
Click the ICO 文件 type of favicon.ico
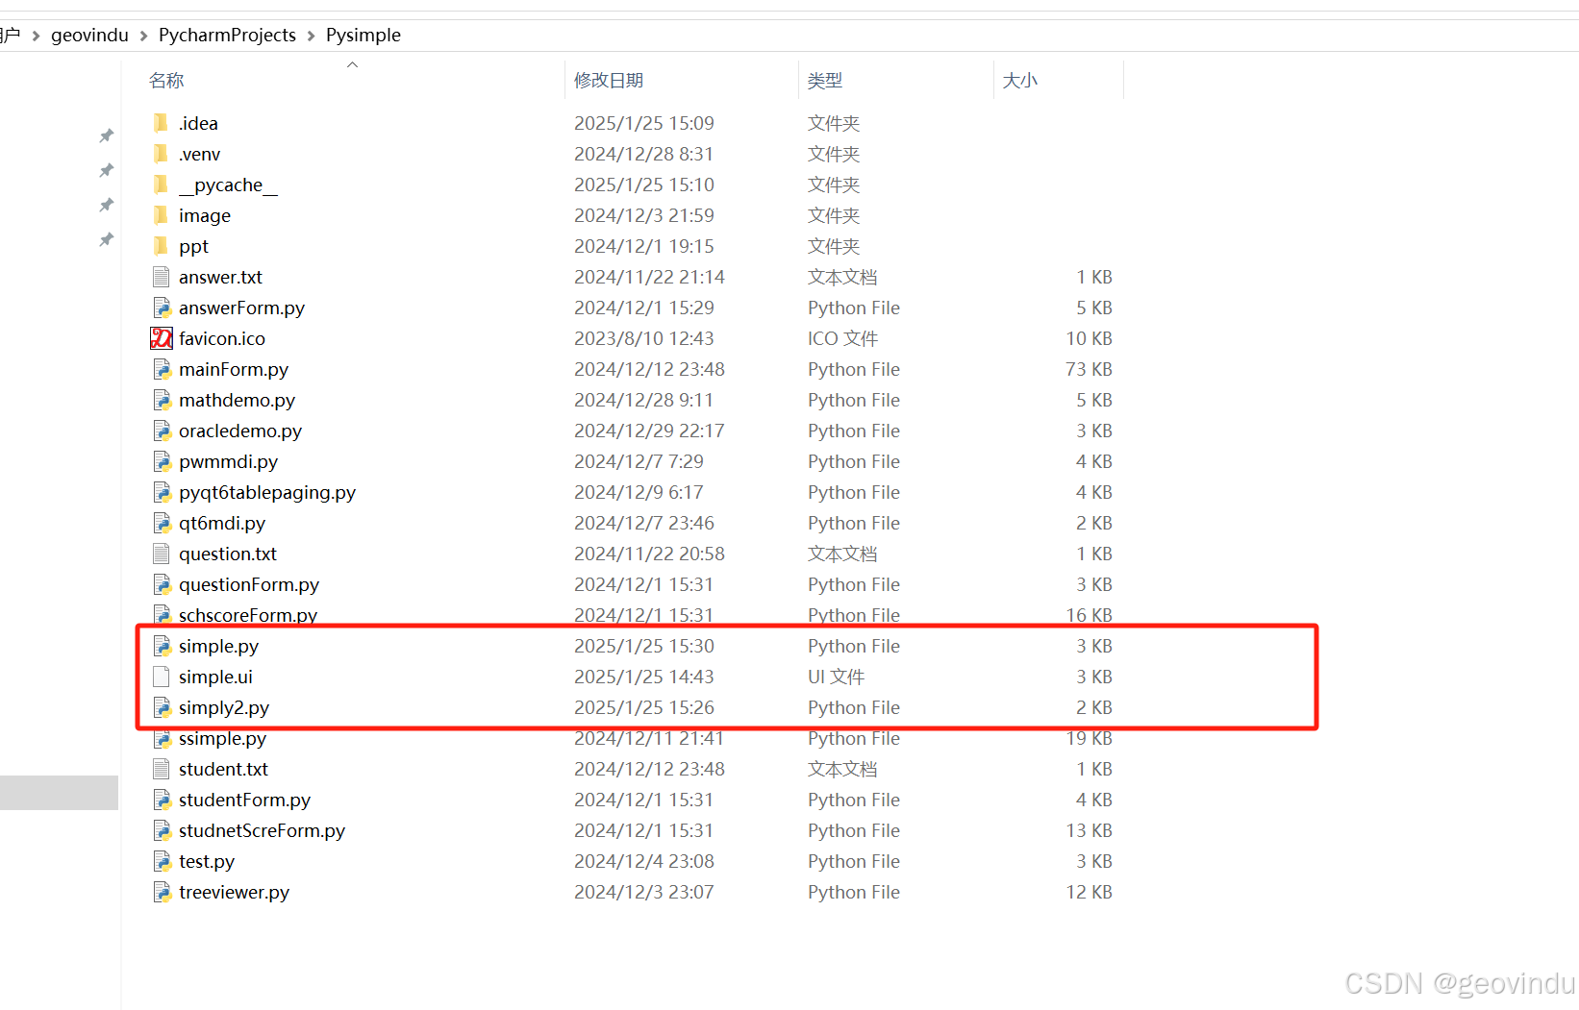coord(842,338)
